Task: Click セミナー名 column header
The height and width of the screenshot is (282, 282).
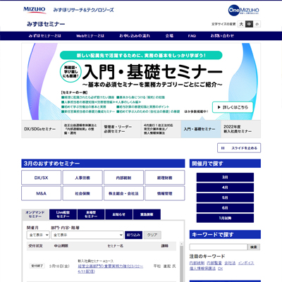Action: coord(116,246)
